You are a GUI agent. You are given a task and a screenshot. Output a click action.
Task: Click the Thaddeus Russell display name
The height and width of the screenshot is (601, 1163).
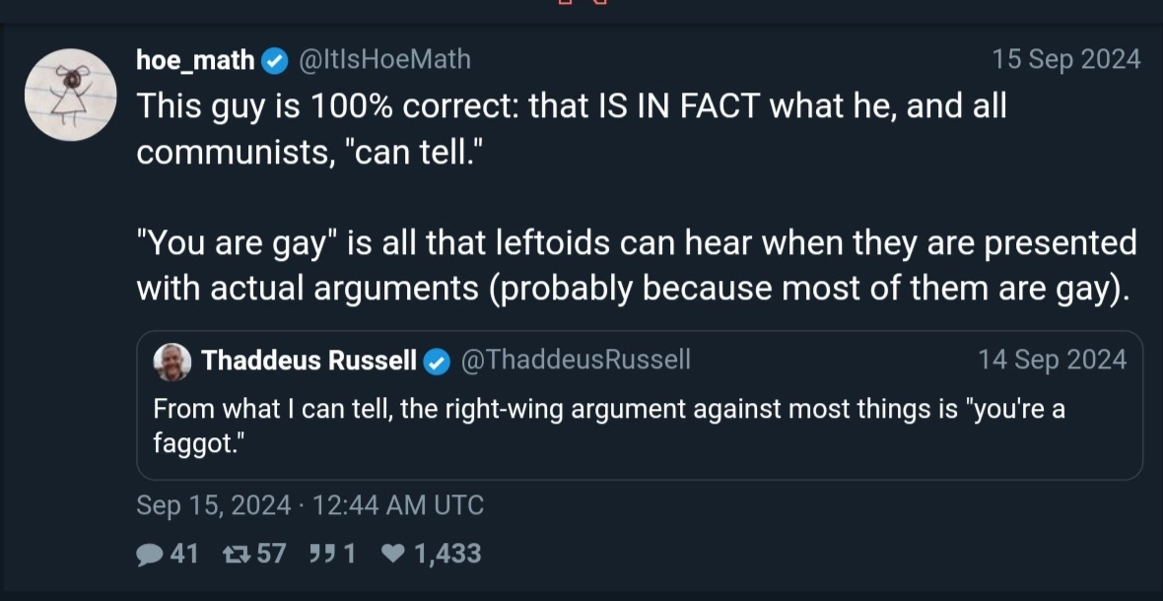[308, 361]
